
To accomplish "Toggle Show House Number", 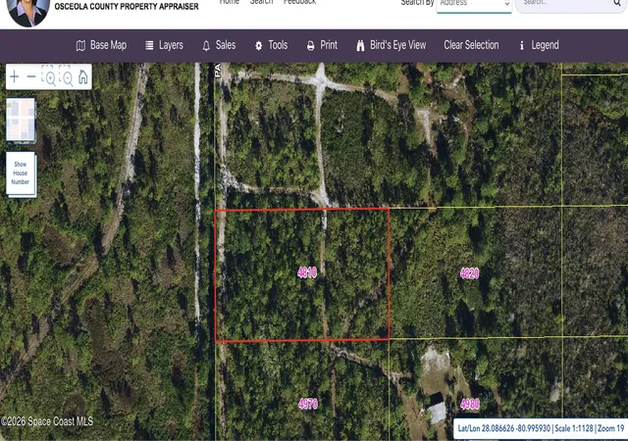I will pos(21,173).
